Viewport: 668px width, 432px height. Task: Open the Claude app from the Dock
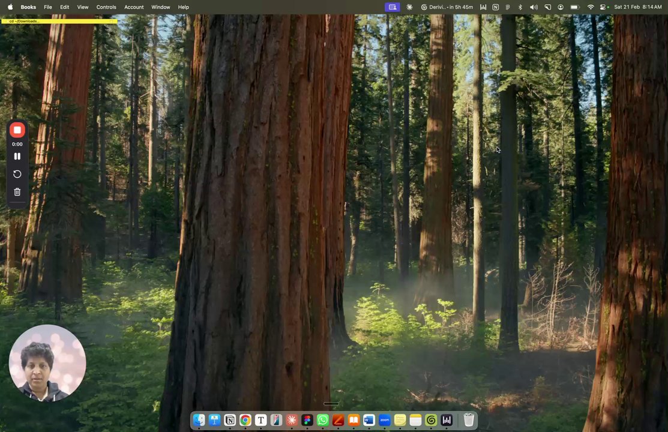(x=292, y=420)
